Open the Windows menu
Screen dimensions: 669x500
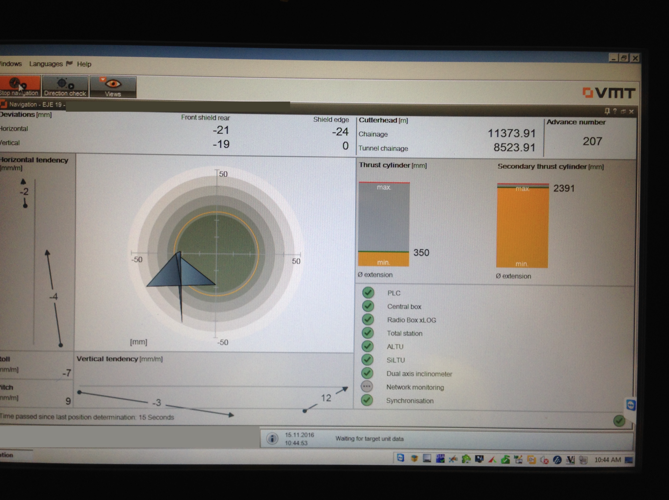pos(11,64)
